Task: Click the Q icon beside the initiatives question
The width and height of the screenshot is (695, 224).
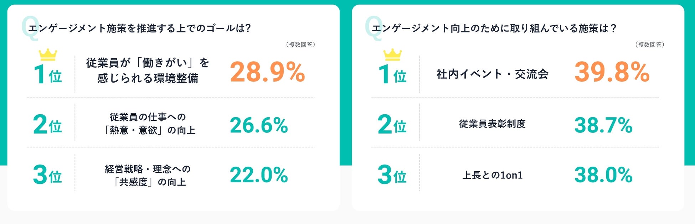Action: coord(372,28)
